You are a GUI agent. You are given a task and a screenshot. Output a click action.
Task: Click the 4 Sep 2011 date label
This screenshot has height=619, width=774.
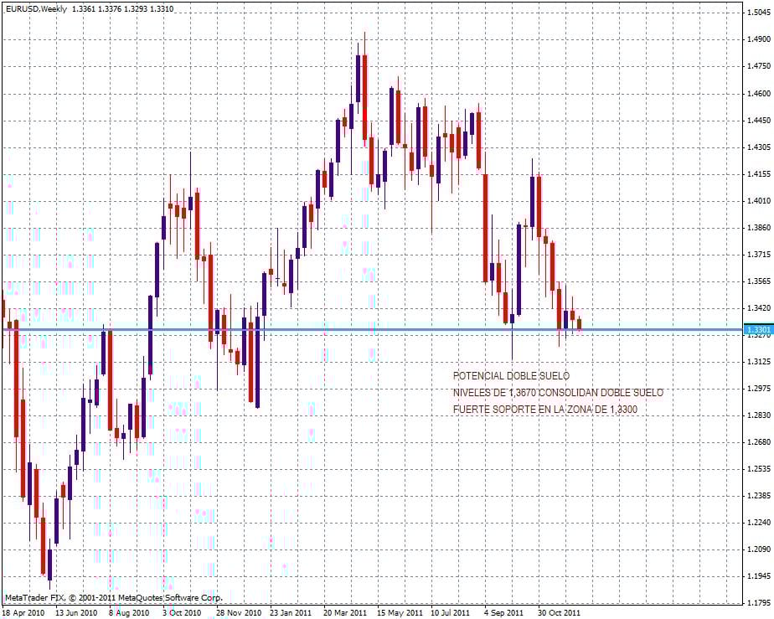pyautogui.click(x=504, y=612)
